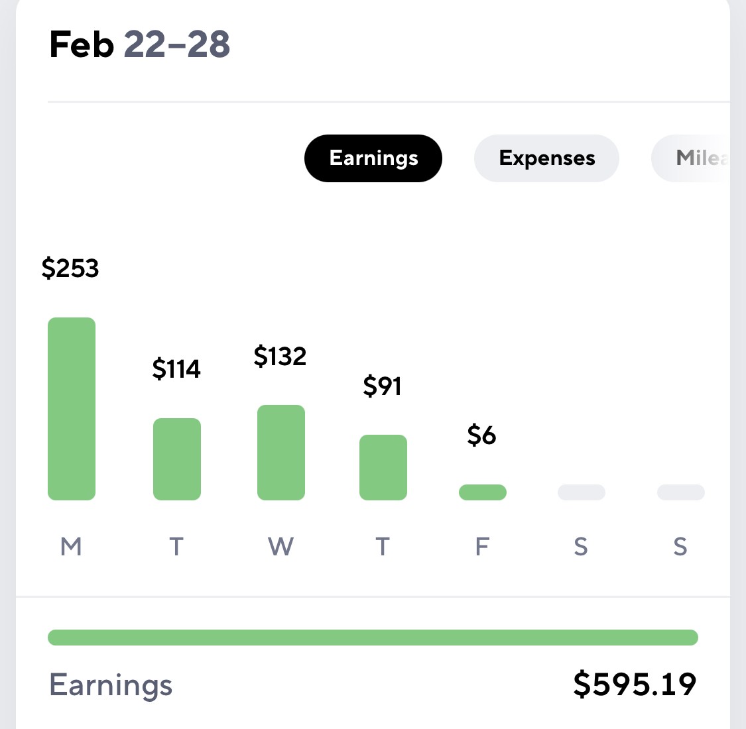
Task: Select the Thursday $91 bar
Action: coord(383,467)
